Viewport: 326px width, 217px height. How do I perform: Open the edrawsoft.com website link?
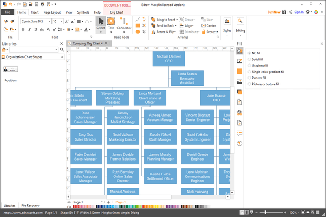pyautogui.click(x=23, y=213)
